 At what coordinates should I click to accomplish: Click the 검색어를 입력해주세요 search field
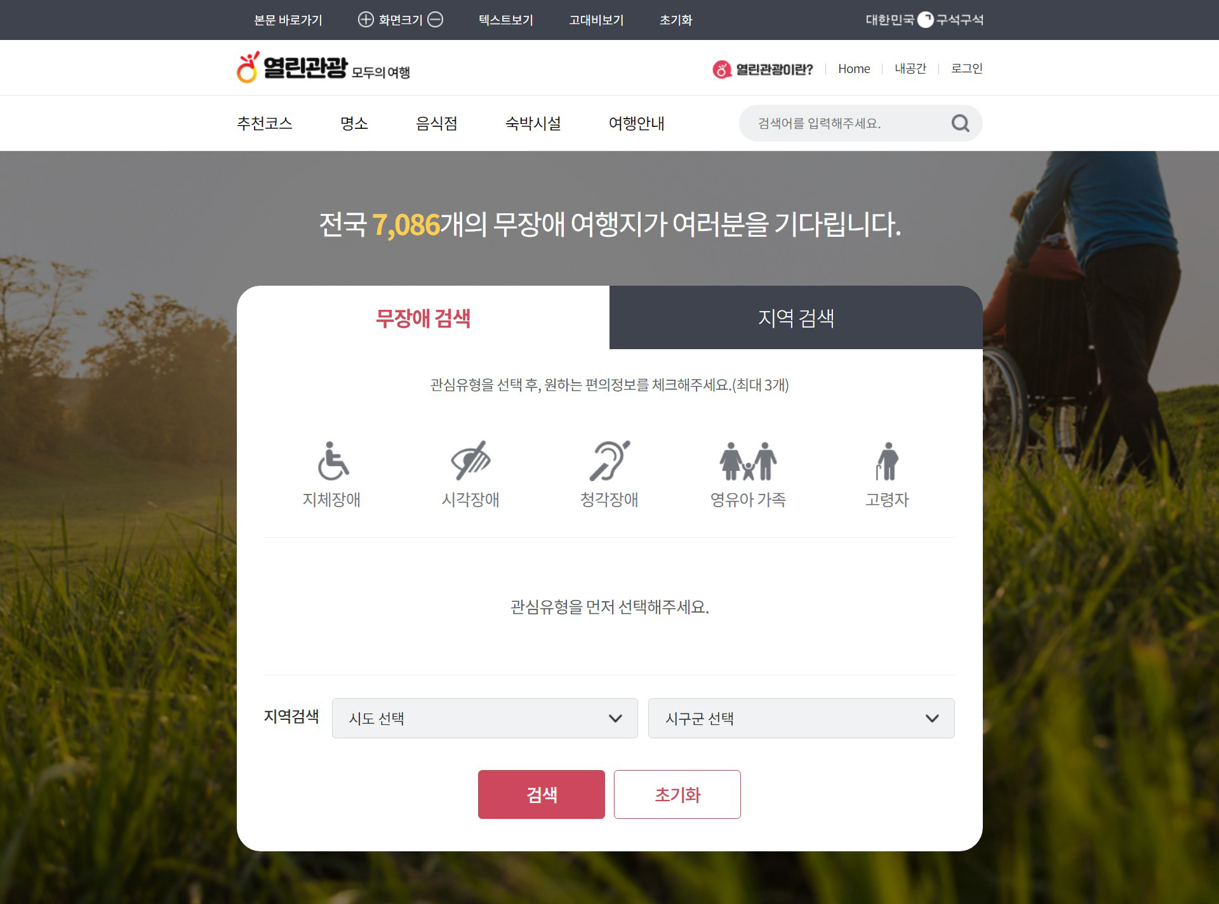tap(848, 123)
